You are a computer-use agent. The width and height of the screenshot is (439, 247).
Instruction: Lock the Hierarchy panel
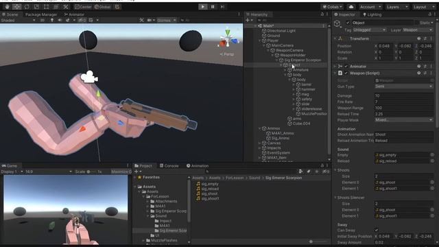click(322, 14)
